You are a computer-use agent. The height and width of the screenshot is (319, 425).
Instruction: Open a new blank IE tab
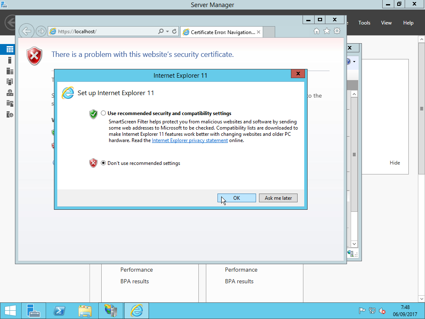269,32
